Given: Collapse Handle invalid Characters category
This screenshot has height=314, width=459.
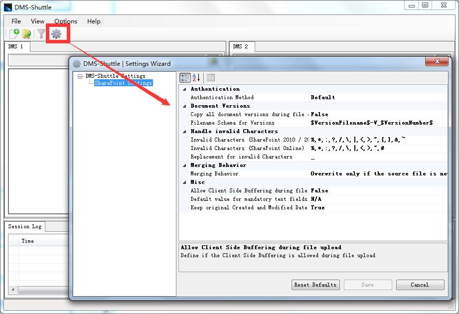Looking at the screenshot, I should pos(184,132).
